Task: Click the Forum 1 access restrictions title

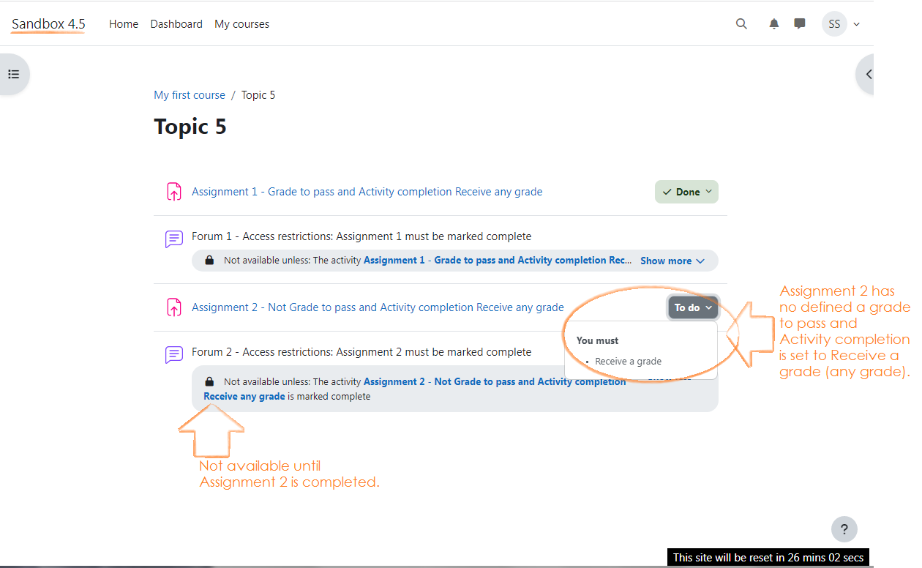Action: click(361, 236)
